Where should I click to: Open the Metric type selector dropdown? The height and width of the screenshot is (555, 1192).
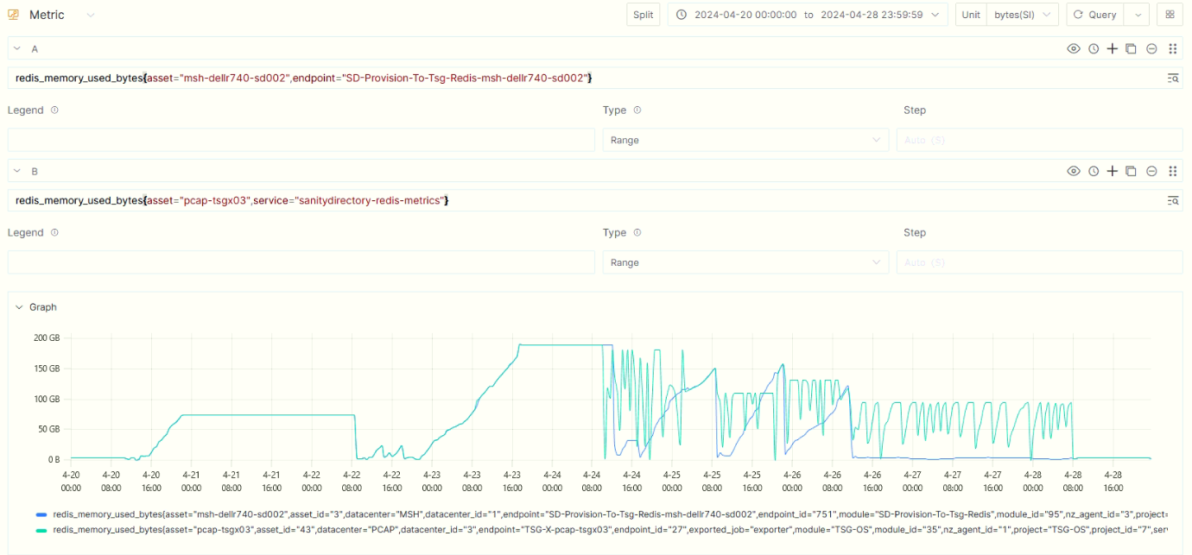[91, 16]
